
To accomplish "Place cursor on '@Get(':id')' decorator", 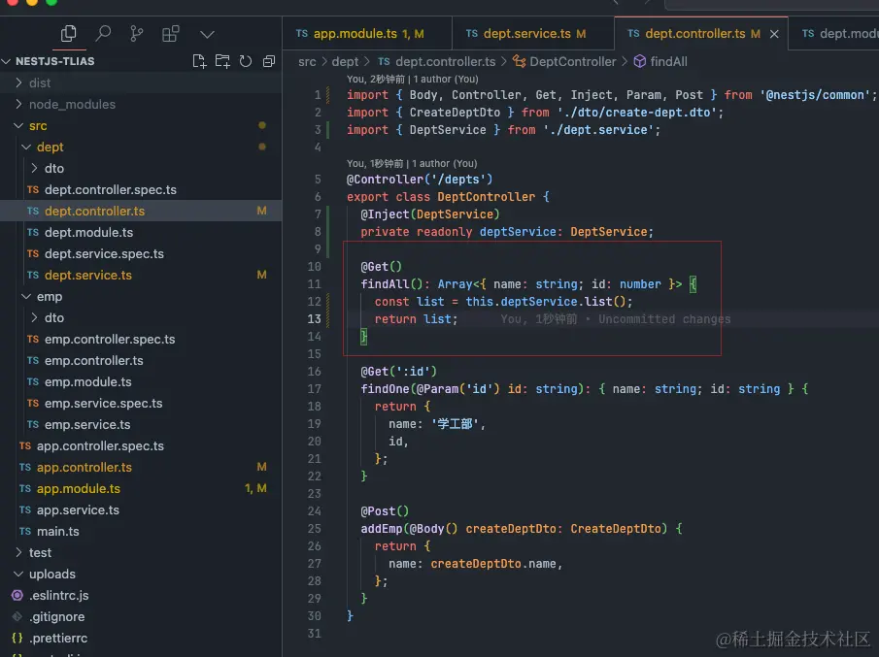I will 398,372.
